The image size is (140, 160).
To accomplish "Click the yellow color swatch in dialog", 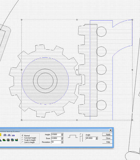I will pos(1,135).
